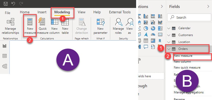Collapse the Fields pane arrow
212x100 pixels.
click(x=208, y=6)
